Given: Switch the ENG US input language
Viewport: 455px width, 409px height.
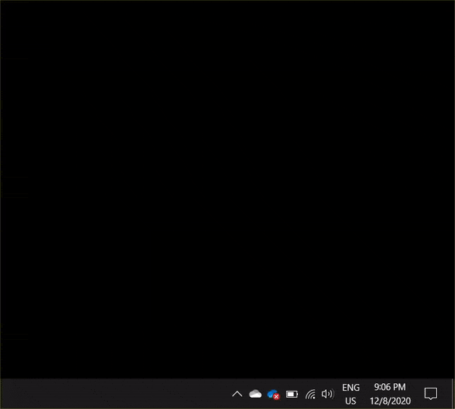Looking at the screenshot, I should [350, 394].
